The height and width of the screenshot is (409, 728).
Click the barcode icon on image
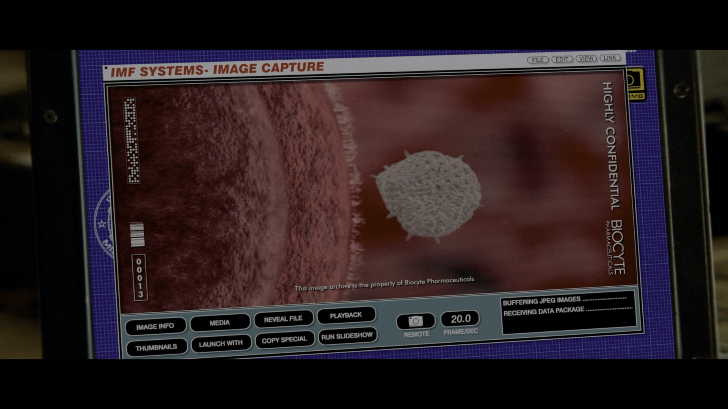[x=137, y=234]
